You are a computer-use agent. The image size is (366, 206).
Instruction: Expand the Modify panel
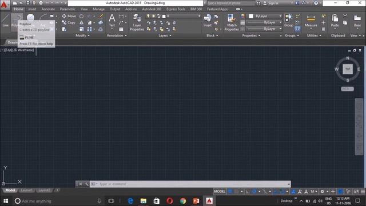(82, 35)
